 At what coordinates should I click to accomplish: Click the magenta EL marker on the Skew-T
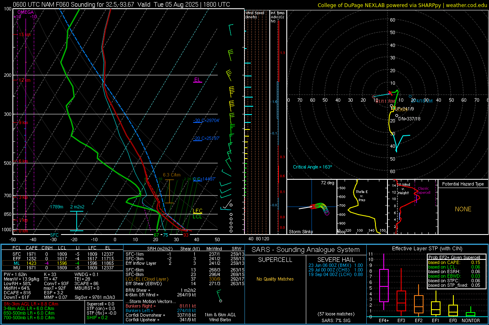pos(197,80)
